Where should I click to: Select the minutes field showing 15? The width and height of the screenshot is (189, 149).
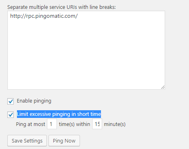[x=97, y=124]
